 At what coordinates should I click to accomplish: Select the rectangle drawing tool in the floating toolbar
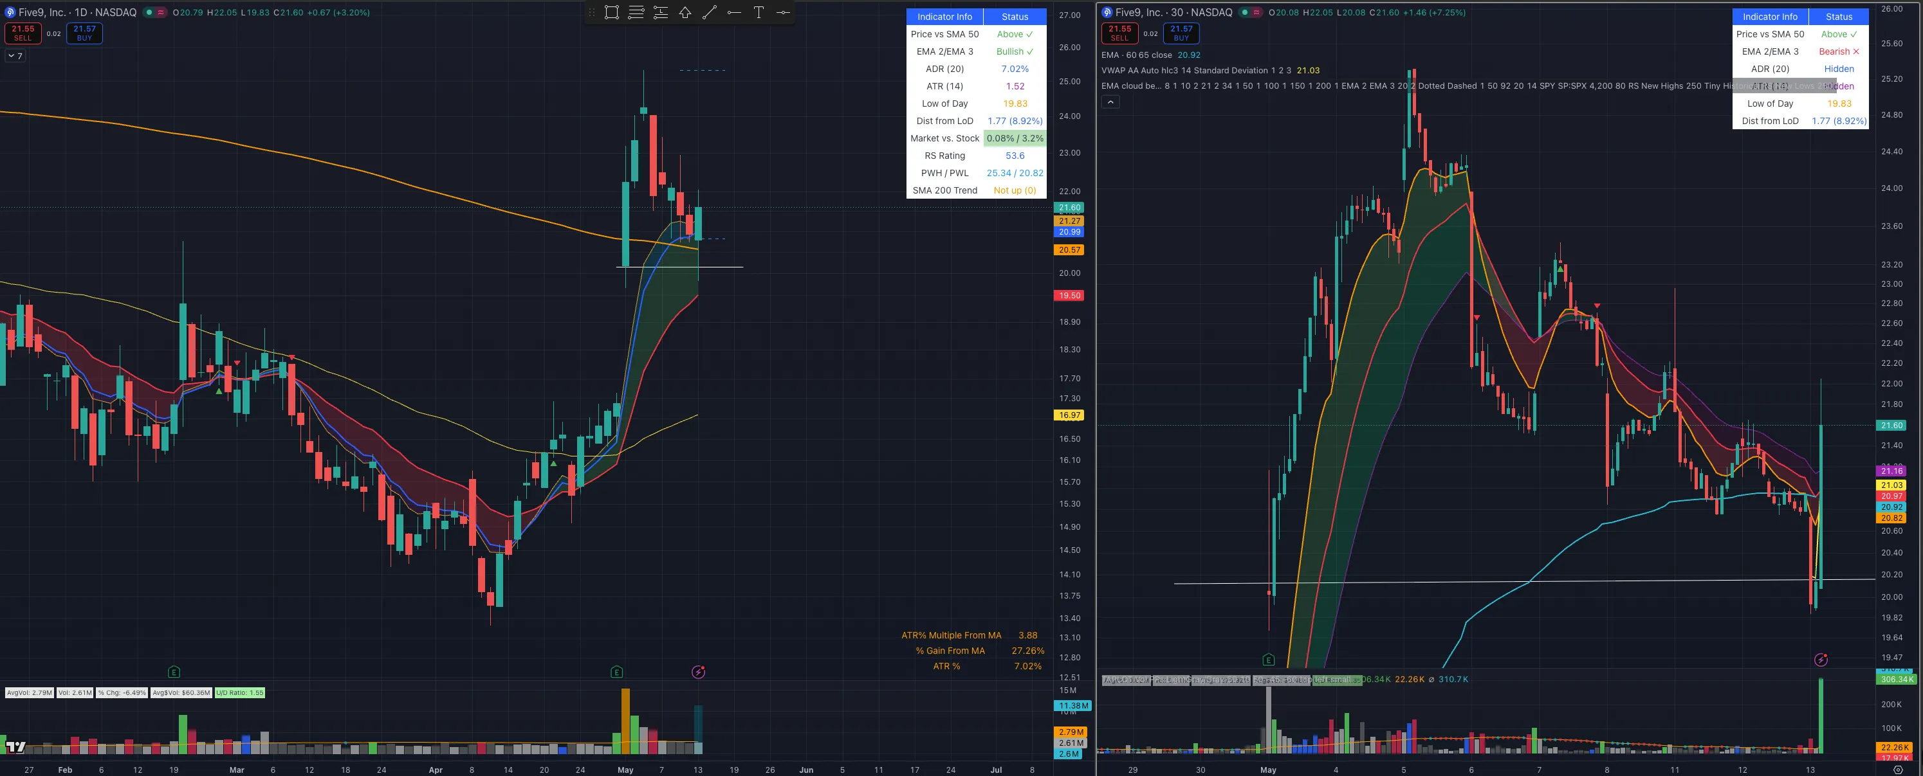(611, 13)
